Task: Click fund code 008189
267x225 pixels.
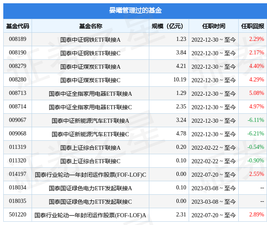Action: coord(18,39)
